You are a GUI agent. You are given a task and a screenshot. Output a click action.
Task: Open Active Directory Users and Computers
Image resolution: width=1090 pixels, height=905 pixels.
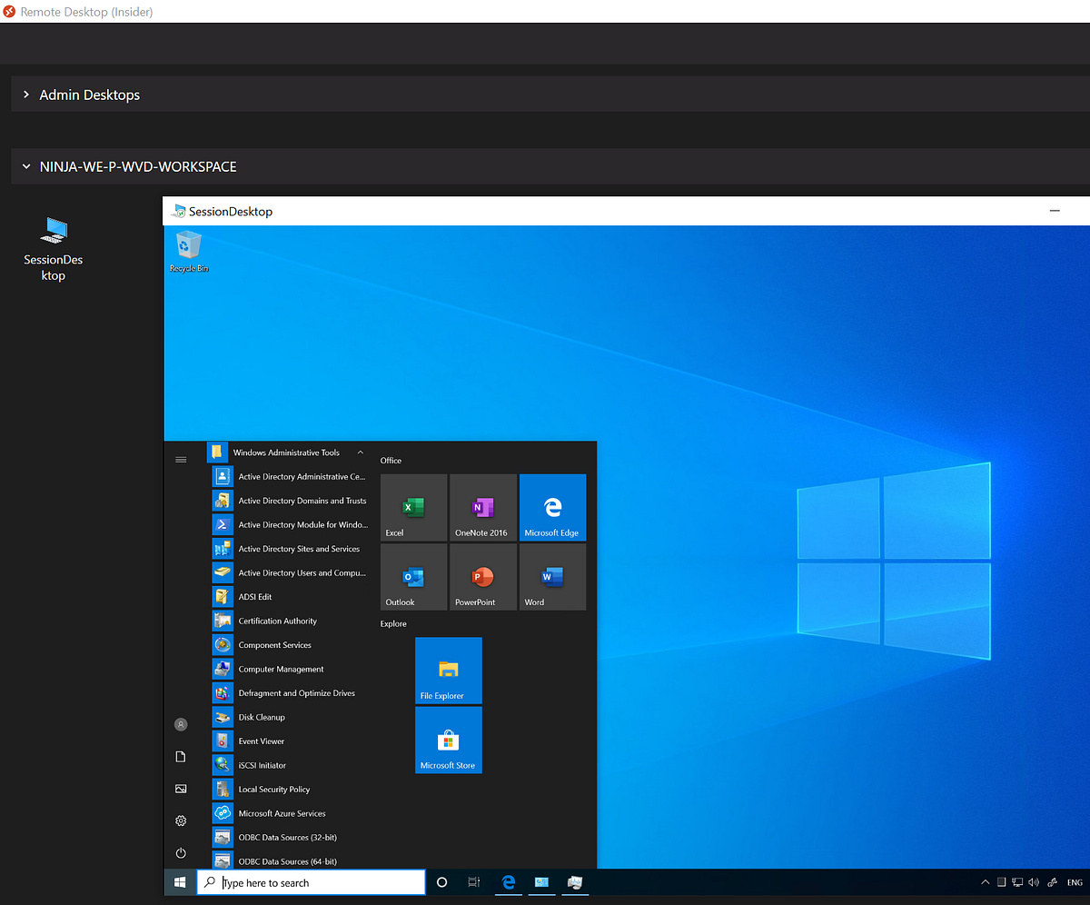[289, 572]
